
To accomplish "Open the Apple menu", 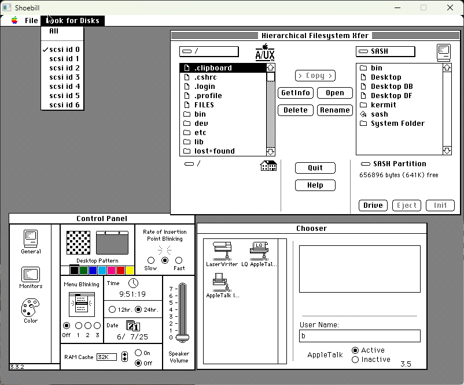I will (14, 20).
